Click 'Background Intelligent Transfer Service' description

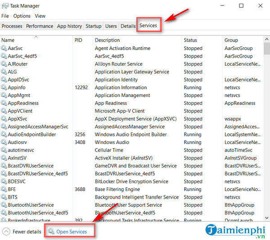137,197
